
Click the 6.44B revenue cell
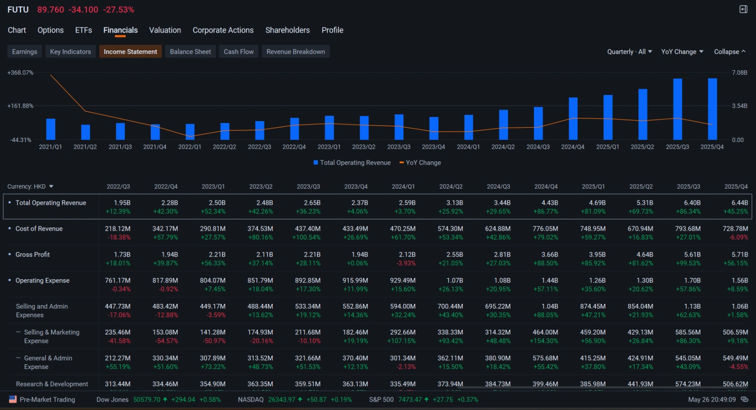pos(739,203)
